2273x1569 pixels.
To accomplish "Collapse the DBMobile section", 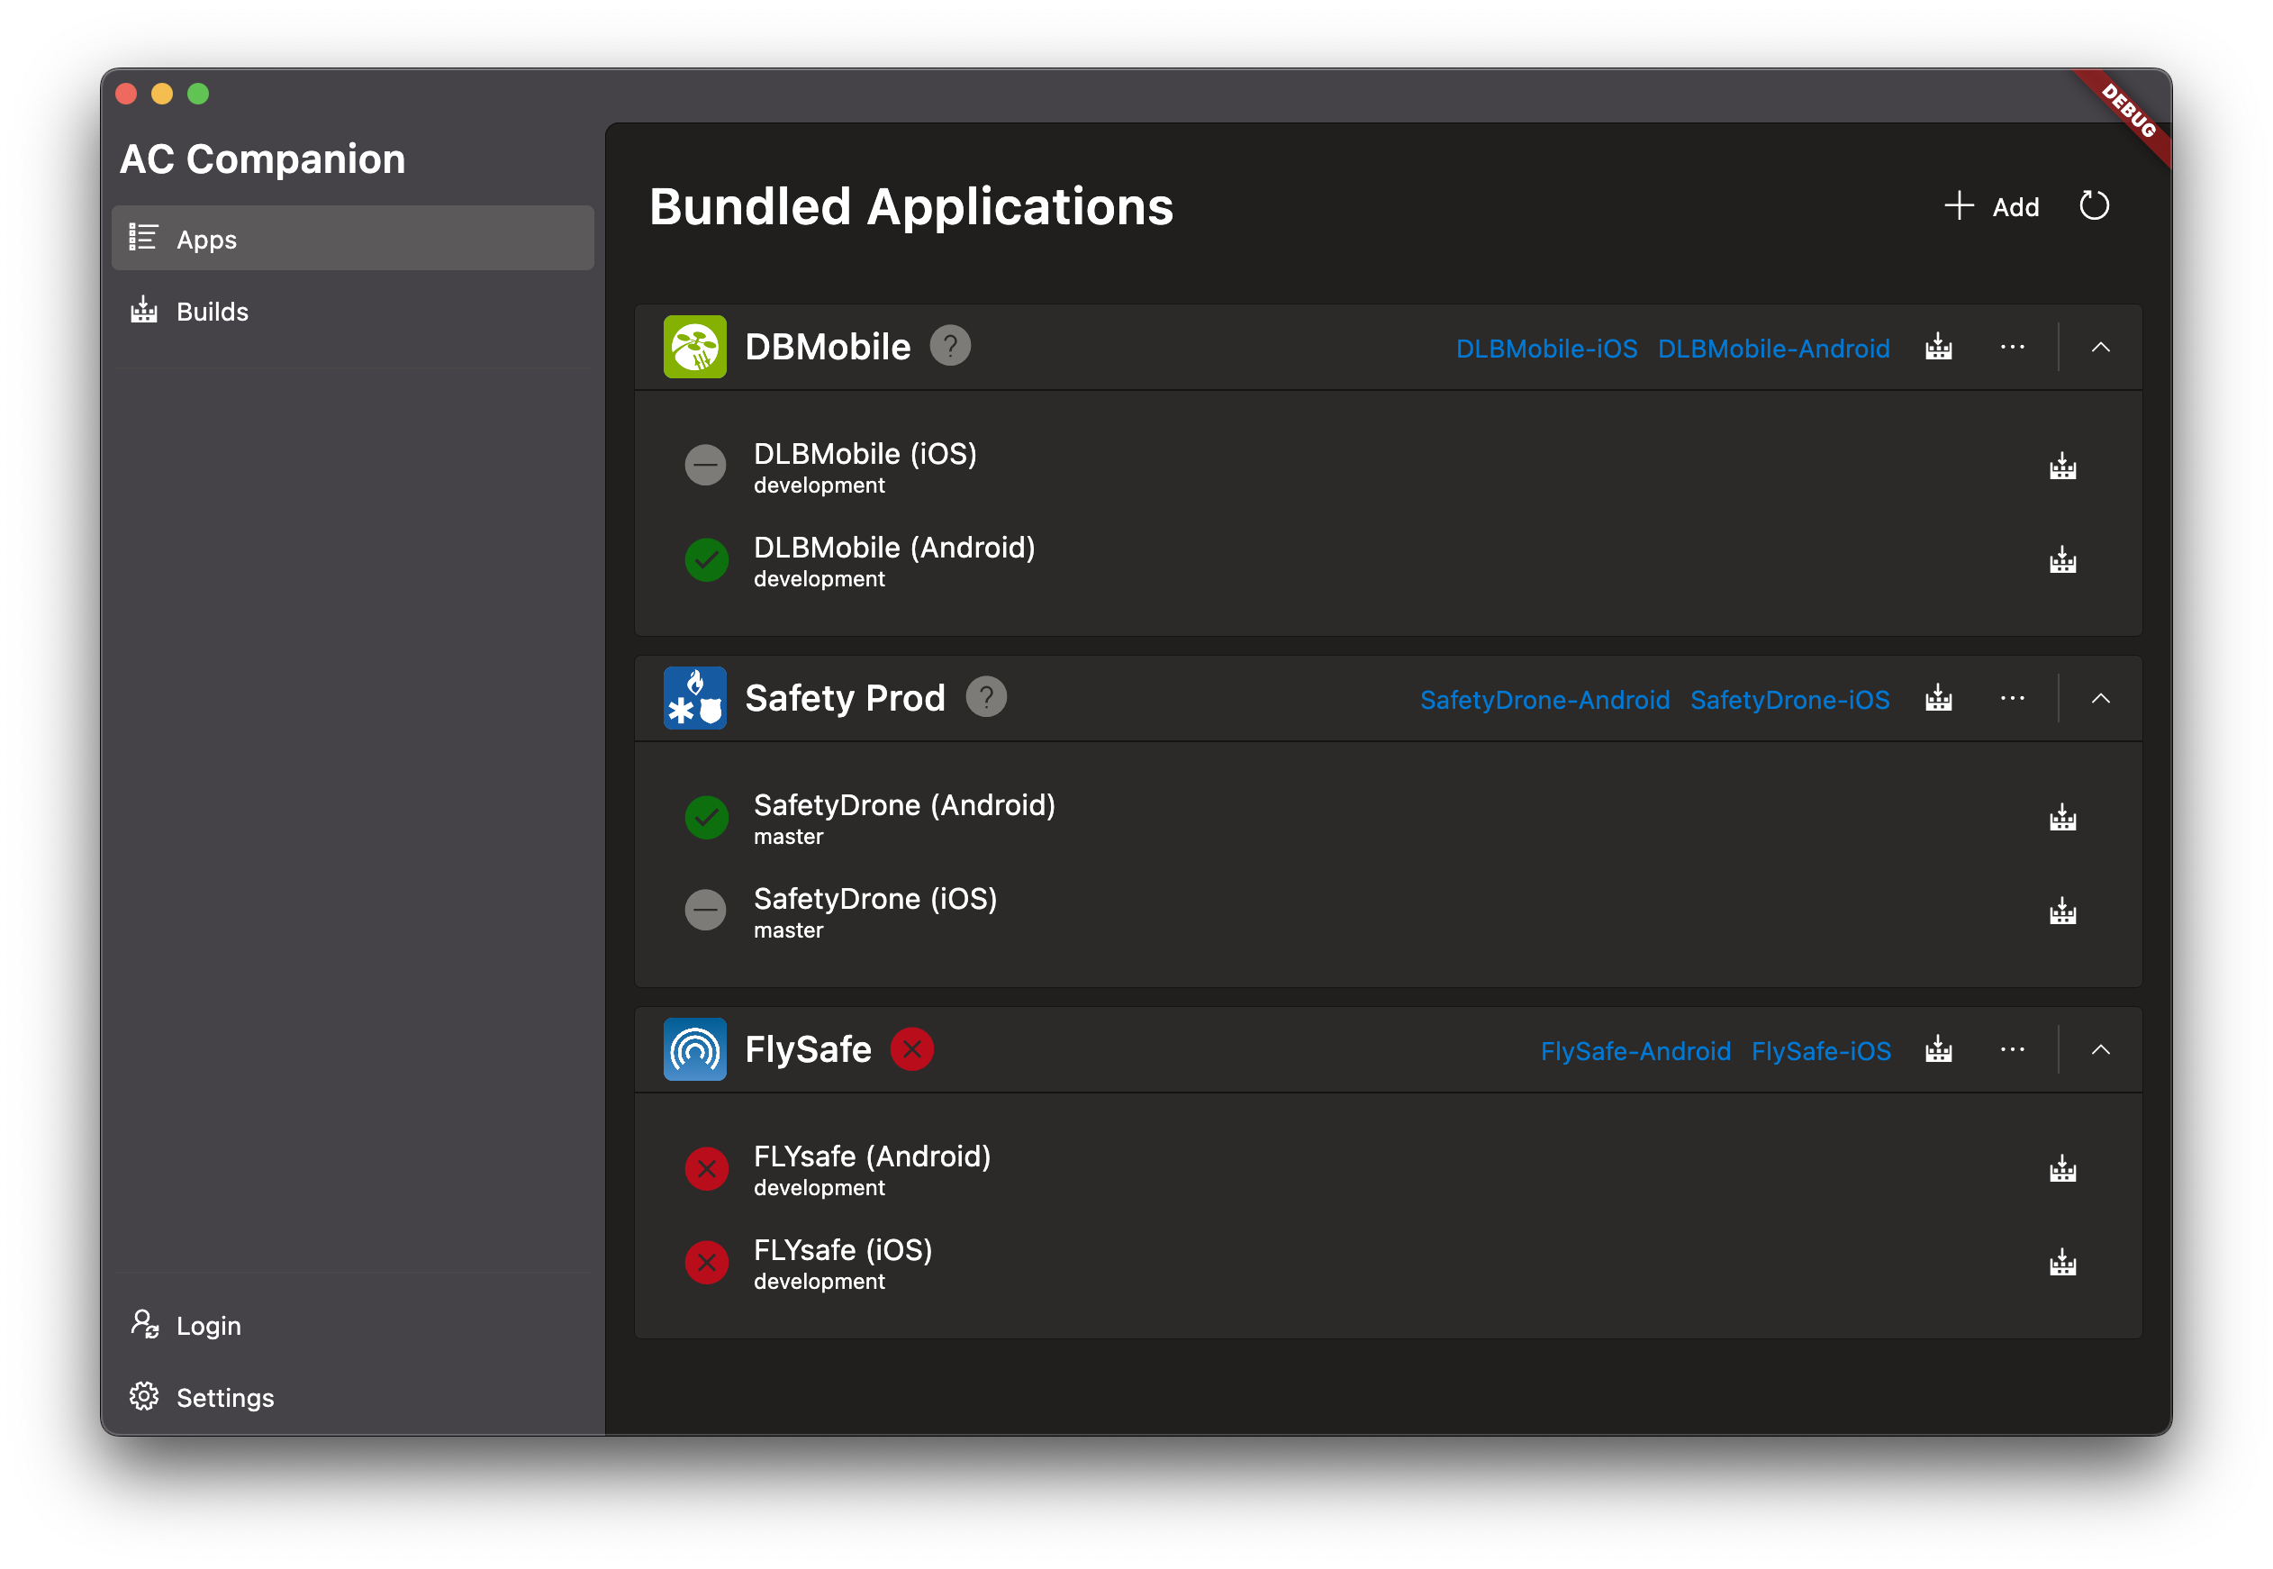I will click(2100, 347).
